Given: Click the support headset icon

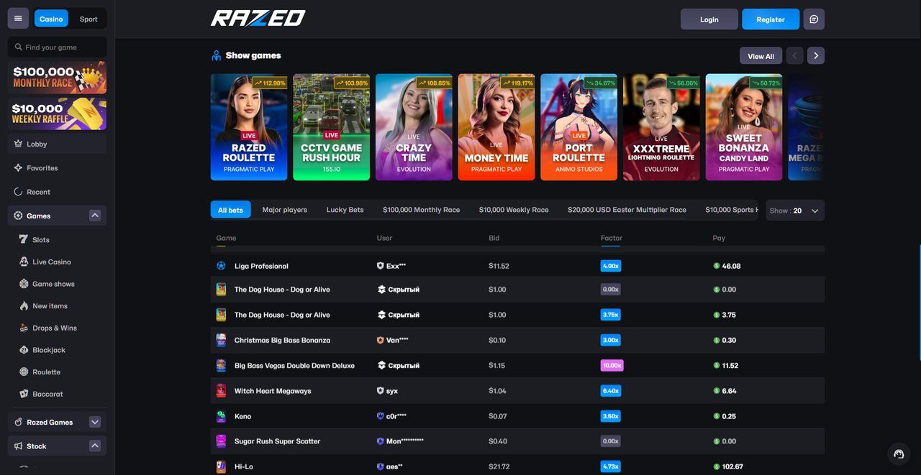Looking at the screenshot, I should pyautogui.click(x=899, y=453).
